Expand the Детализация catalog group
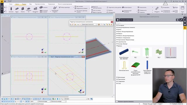This screenshot has width=187, height=105. tap(117, 77)
